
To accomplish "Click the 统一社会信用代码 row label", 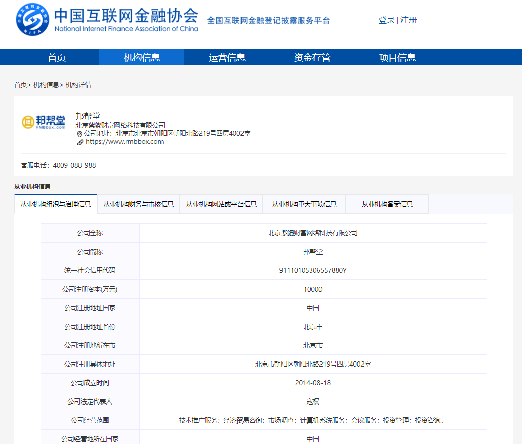I will 90,270.
